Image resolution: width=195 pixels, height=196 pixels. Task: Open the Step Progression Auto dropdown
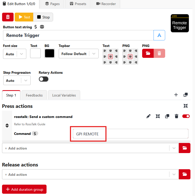tap(17, 80)
